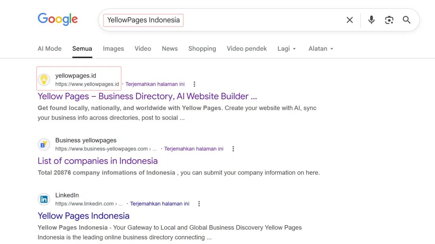Image resolution: width=435 pixels, height=244 pixels.
Task: Open Google Lens image search
Action: [389, 20]
